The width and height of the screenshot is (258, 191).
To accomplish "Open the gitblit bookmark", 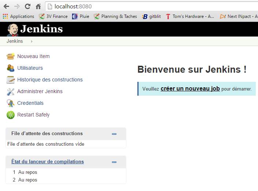I will 152,16.
